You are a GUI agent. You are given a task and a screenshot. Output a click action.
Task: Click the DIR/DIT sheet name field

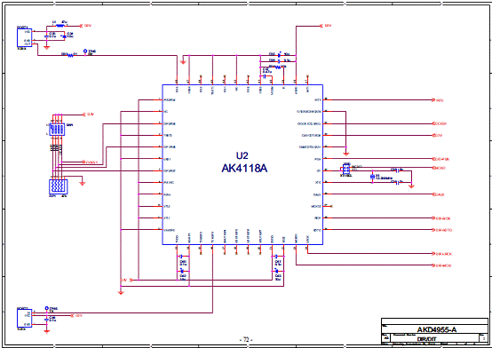(426, 339)
